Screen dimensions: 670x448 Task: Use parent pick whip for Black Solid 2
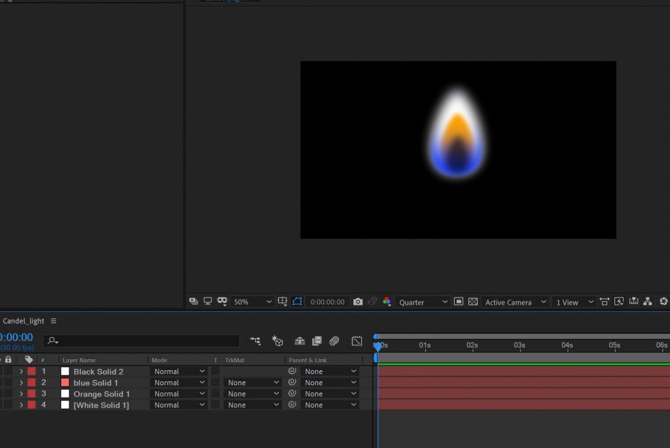pos(292,371)
